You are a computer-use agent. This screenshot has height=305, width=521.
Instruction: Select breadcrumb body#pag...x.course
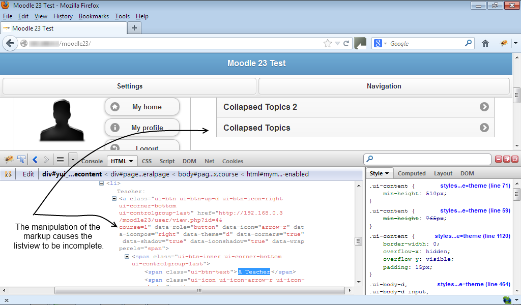[x=208, y=174]
